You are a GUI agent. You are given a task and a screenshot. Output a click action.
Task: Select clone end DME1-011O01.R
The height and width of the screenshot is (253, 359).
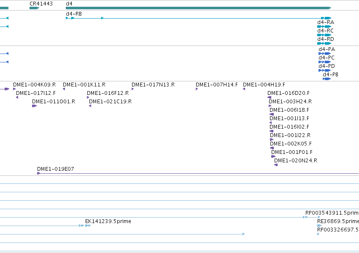(34, 106)
